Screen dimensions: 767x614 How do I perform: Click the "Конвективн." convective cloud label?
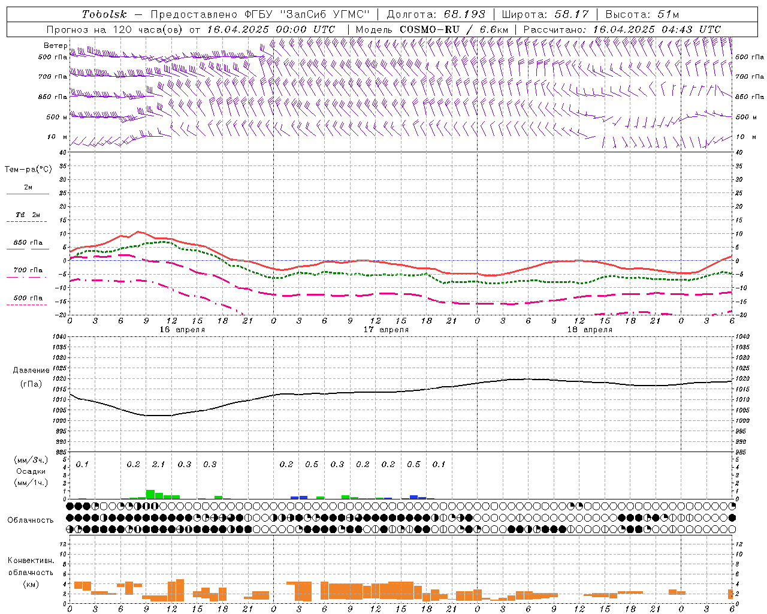[x=31, y=561]
